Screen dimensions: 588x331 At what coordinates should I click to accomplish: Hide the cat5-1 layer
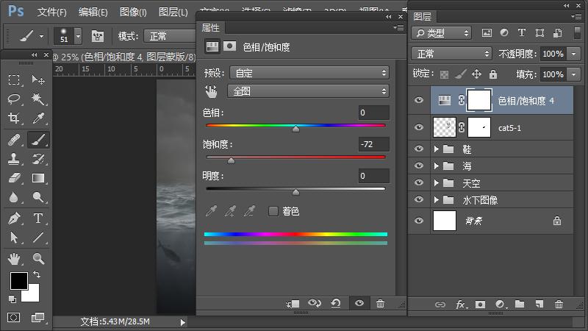pyautogui.click(x=419, y=127)
